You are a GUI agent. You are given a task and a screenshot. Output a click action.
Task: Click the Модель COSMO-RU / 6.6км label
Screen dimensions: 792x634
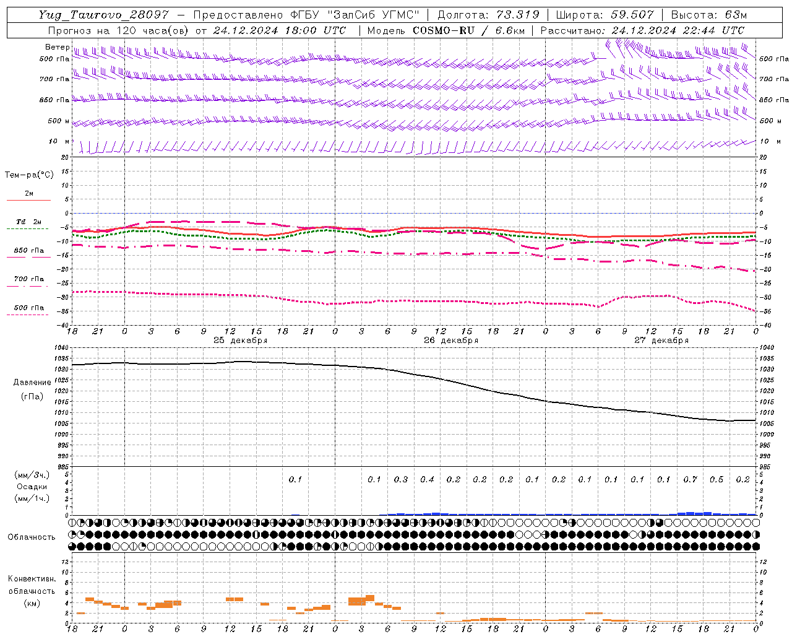click(x=445, y=30)
